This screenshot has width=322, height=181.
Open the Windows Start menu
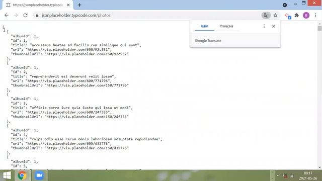click(x=7, y=175)
